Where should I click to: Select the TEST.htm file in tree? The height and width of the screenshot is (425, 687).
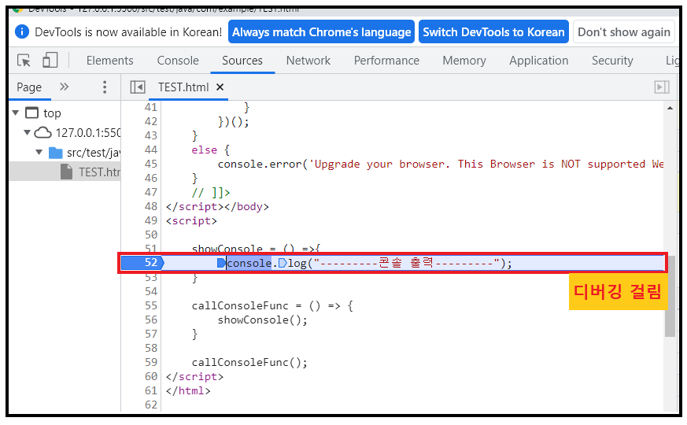65,172
